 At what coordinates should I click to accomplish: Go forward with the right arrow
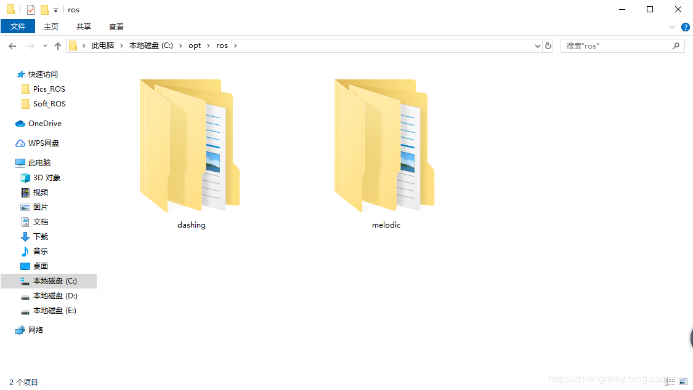[31, 46]
